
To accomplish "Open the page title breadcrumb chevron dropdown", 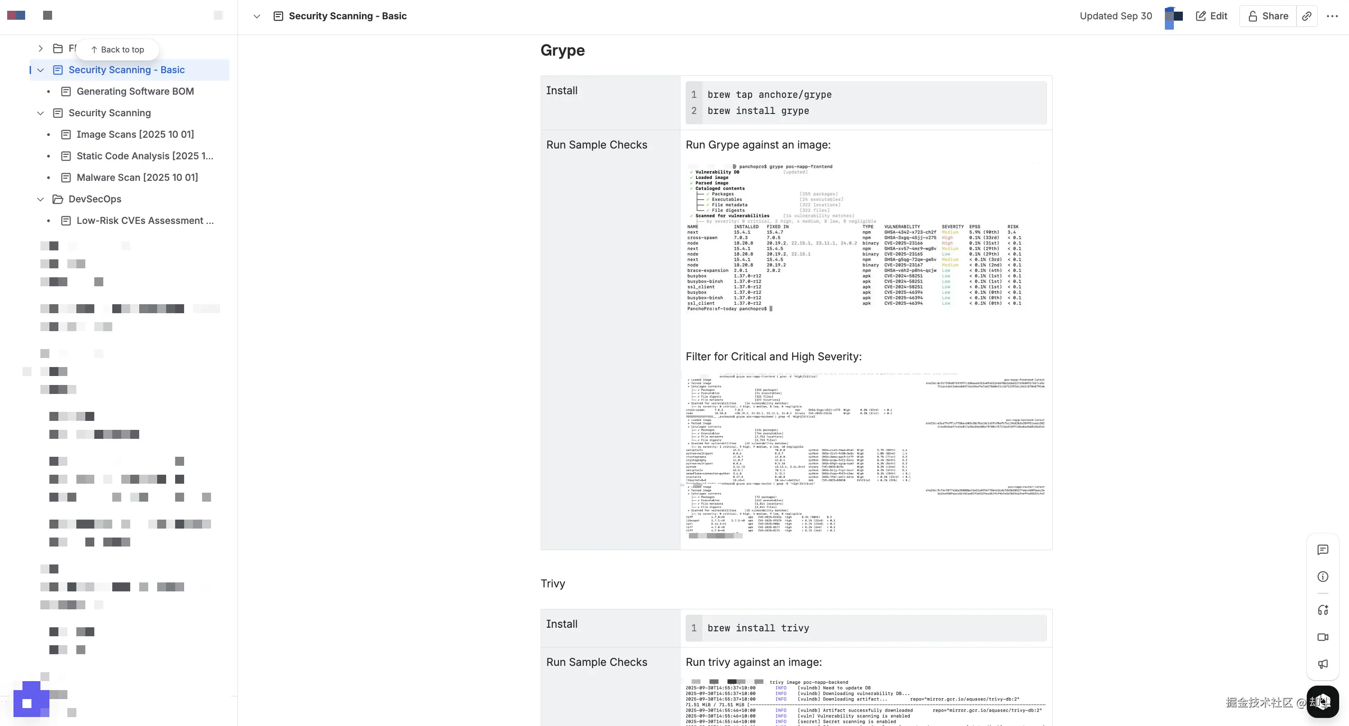I will point(256,16).
